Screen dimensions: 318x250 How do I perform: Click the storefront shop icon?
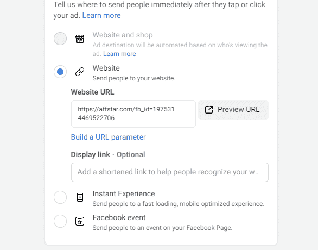80,39
